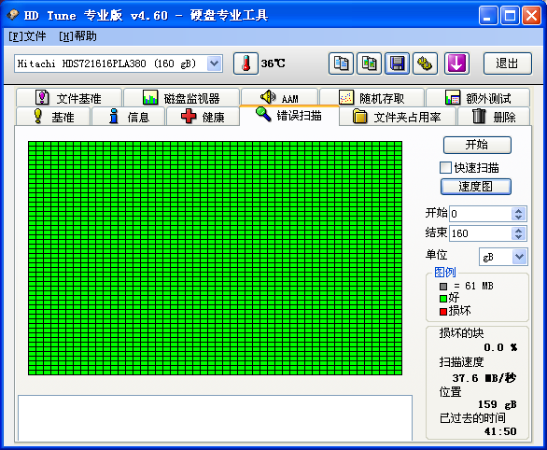
Task: Click the 36℃ temperature reading
Action: click(273, 63)
